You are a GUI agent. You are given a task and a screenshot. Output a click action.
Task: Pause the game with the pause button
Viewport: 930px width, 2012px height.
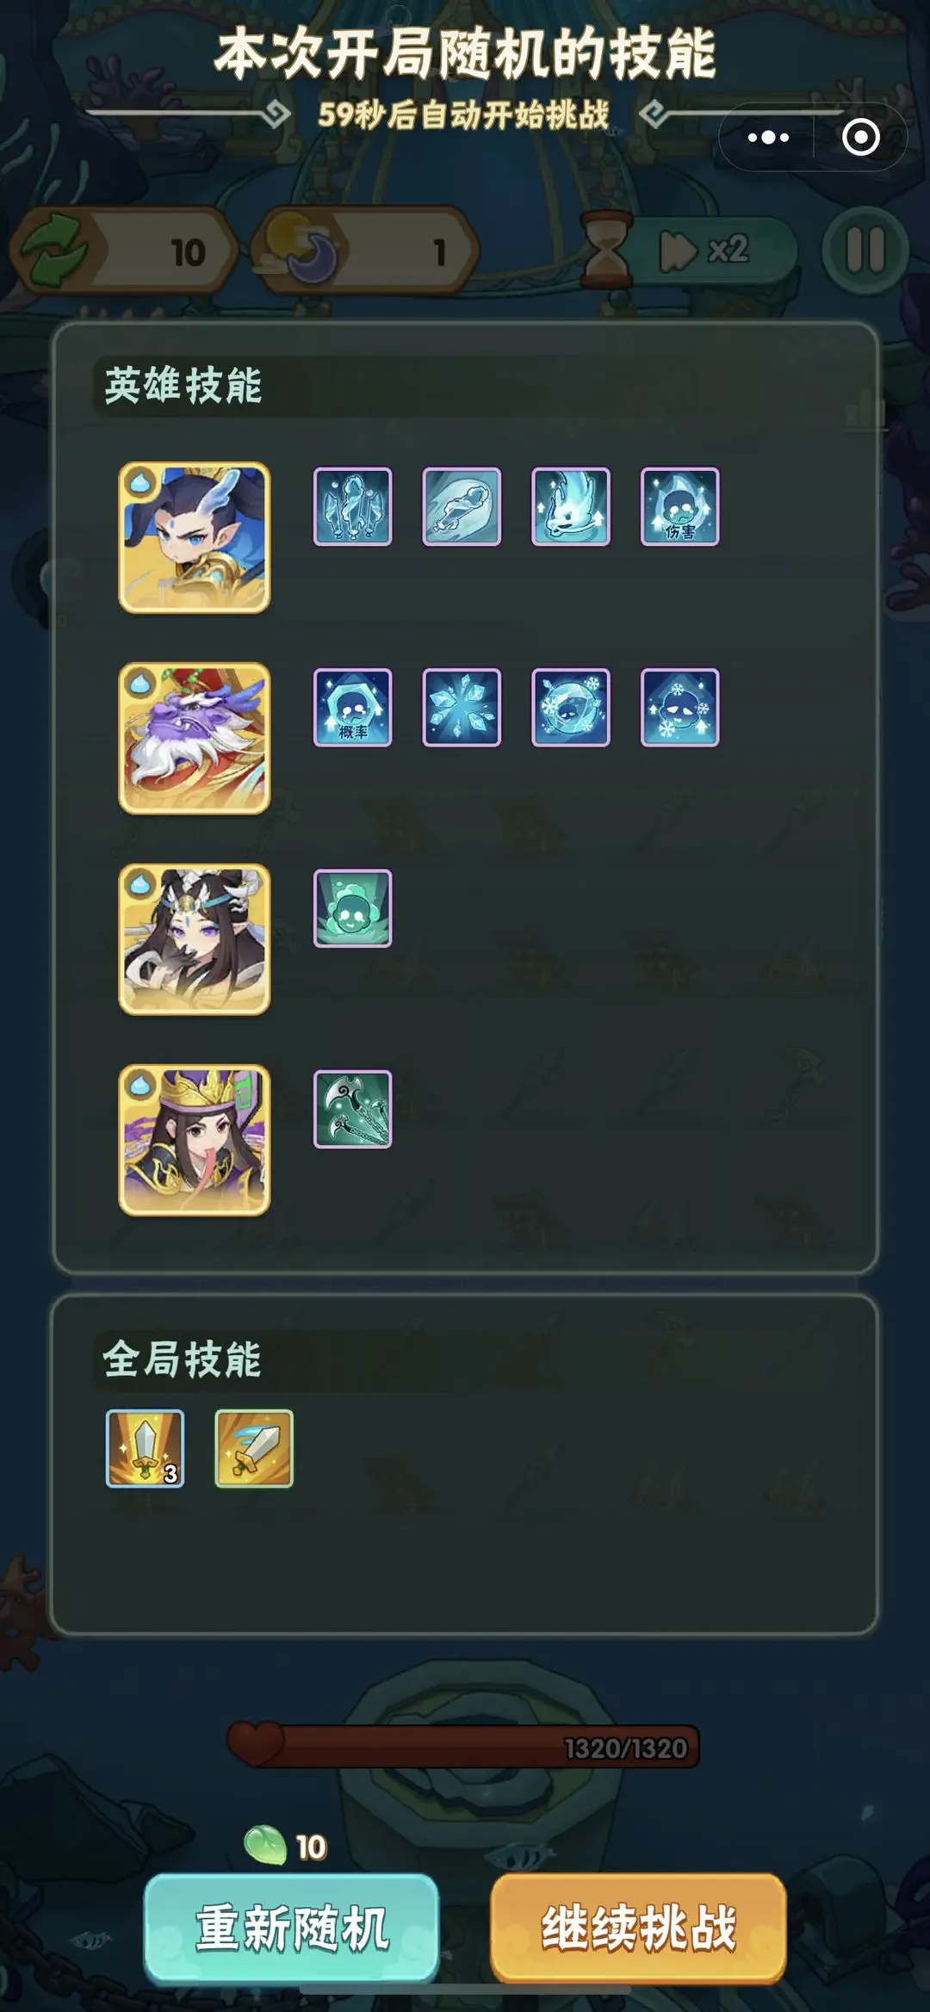point(865,251)
